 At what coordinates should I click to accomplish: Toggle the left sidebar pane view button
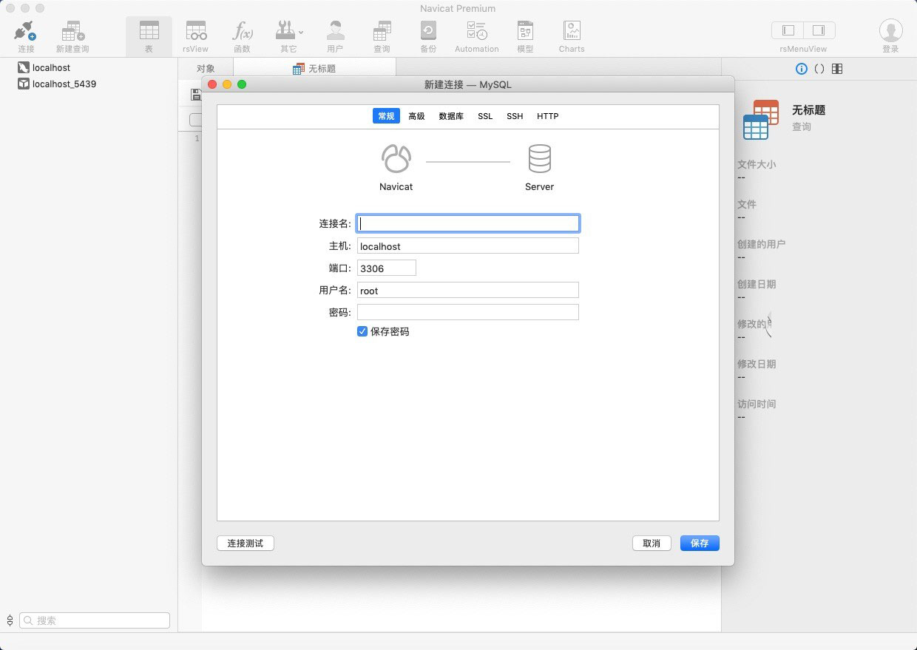788,30
